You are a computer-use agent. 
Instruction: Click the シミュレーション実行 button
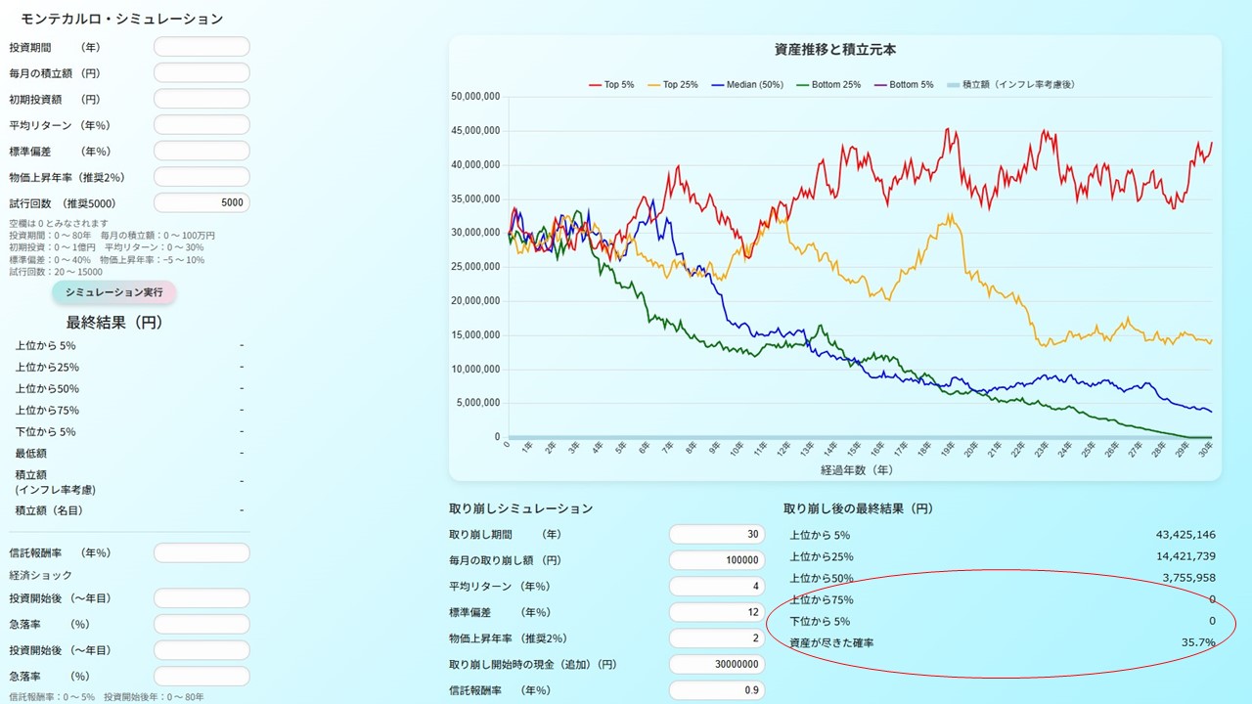(113, 293)
